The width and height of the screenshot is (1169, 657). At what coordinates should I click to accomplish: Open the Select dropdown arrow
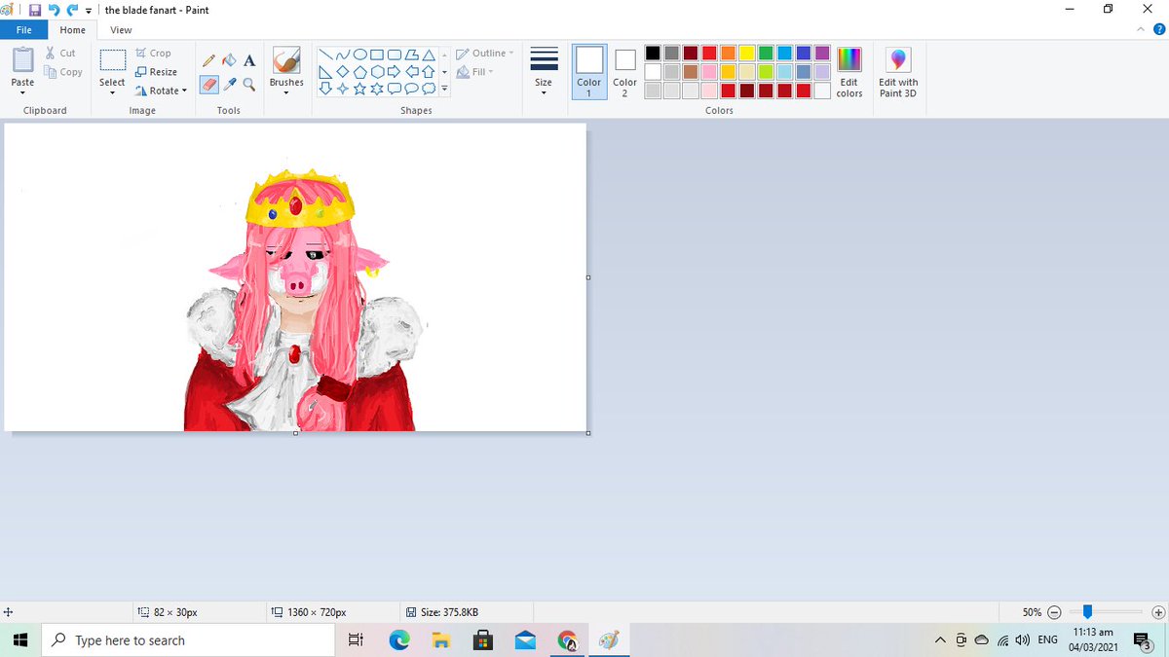(112, 93)
